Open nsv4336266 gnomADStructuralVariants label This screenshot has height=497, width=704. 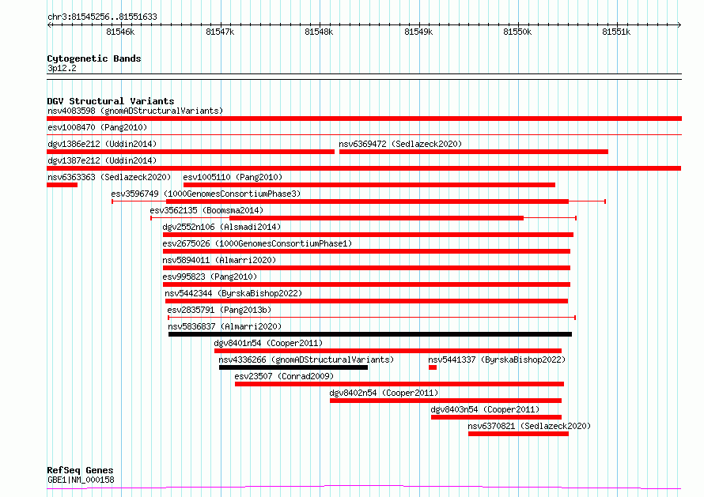pos(306,360)
